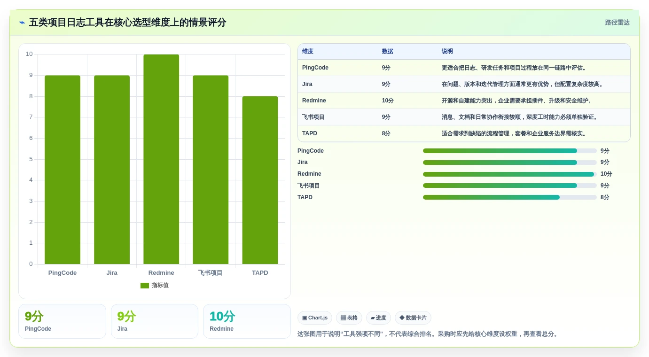Click 飞书项目 cell in the table
Image resolution: width=649 pixels, height=357 pixels.
pyautogui.click(x=313, y=117)
